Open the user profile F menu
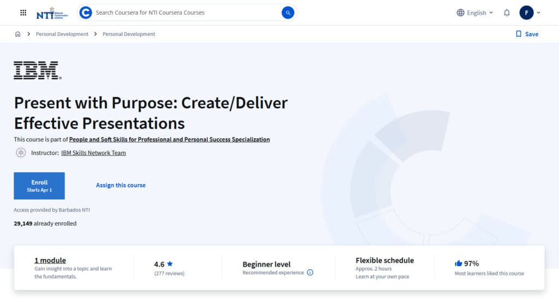 click(x=530, y=13)
